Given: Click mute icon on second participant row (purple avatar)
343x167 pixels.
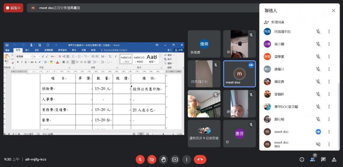Looking at the screenshot, I should point(318,44).
